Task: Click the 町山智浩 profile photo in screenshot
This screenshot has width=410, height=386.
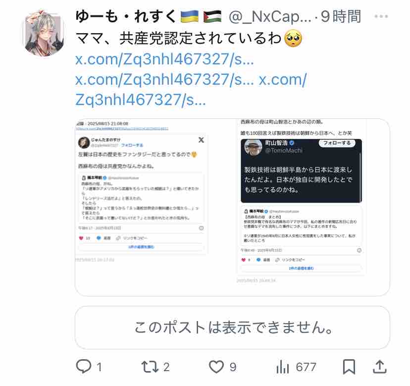Action: click(253, 147)
